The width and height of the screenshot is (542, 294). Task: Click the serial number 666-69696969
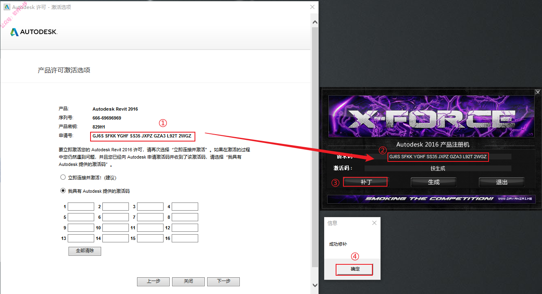pos(107,118)
